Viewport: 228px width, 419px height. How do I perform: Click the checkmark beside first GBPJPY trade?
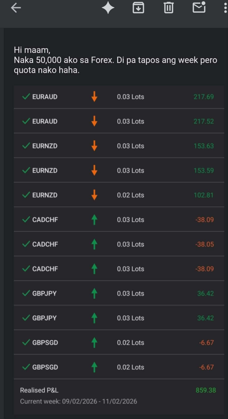[x=26, y=294]
